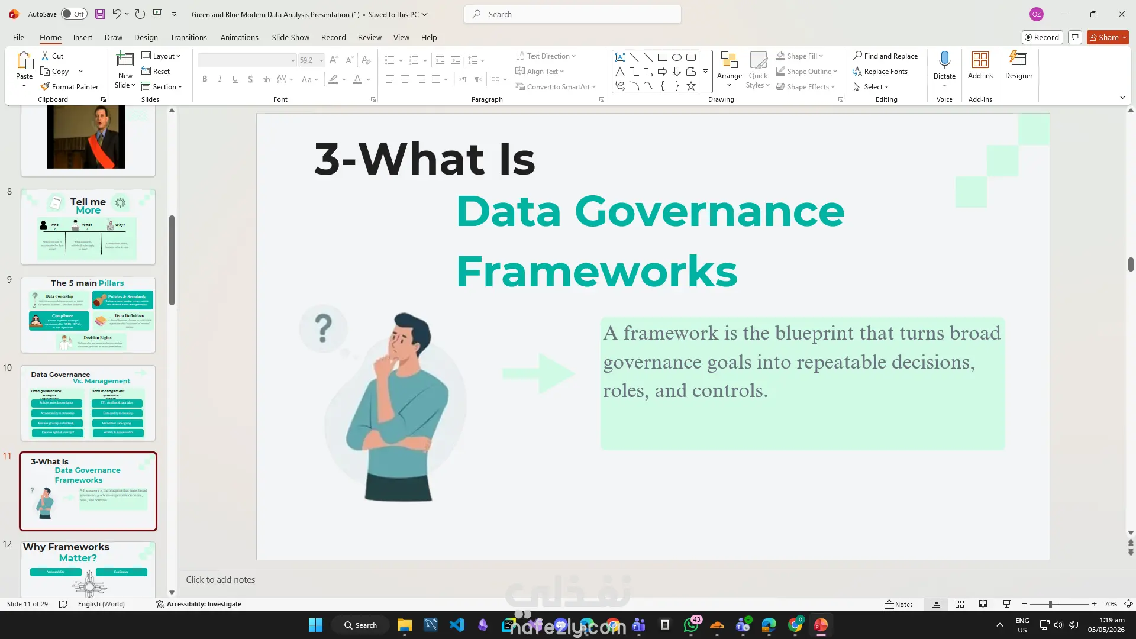Click Replace Fonts
Image resolution: width=1136 pixels, height=639 pixels.
[880, 71]
